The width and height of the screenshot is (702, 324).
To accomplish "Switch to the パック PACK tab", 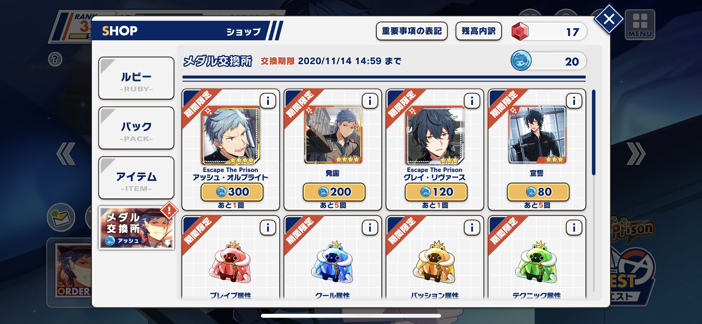I will 136,128.
